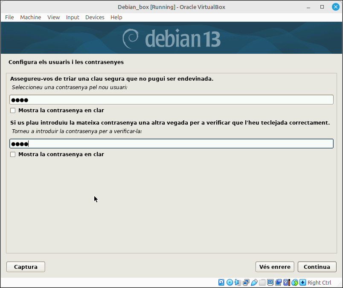Image resolution: width=343 pixels, height=288 pixels.
Task: Open the shared folders status icon
Action: (x=262, y=282)
